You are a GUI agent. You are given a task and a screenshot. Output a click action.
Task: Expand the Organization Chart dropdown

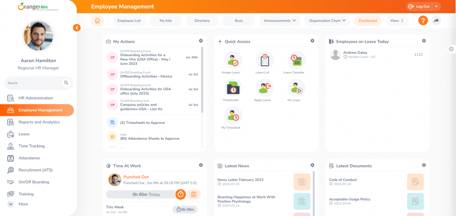coord(327,21)
